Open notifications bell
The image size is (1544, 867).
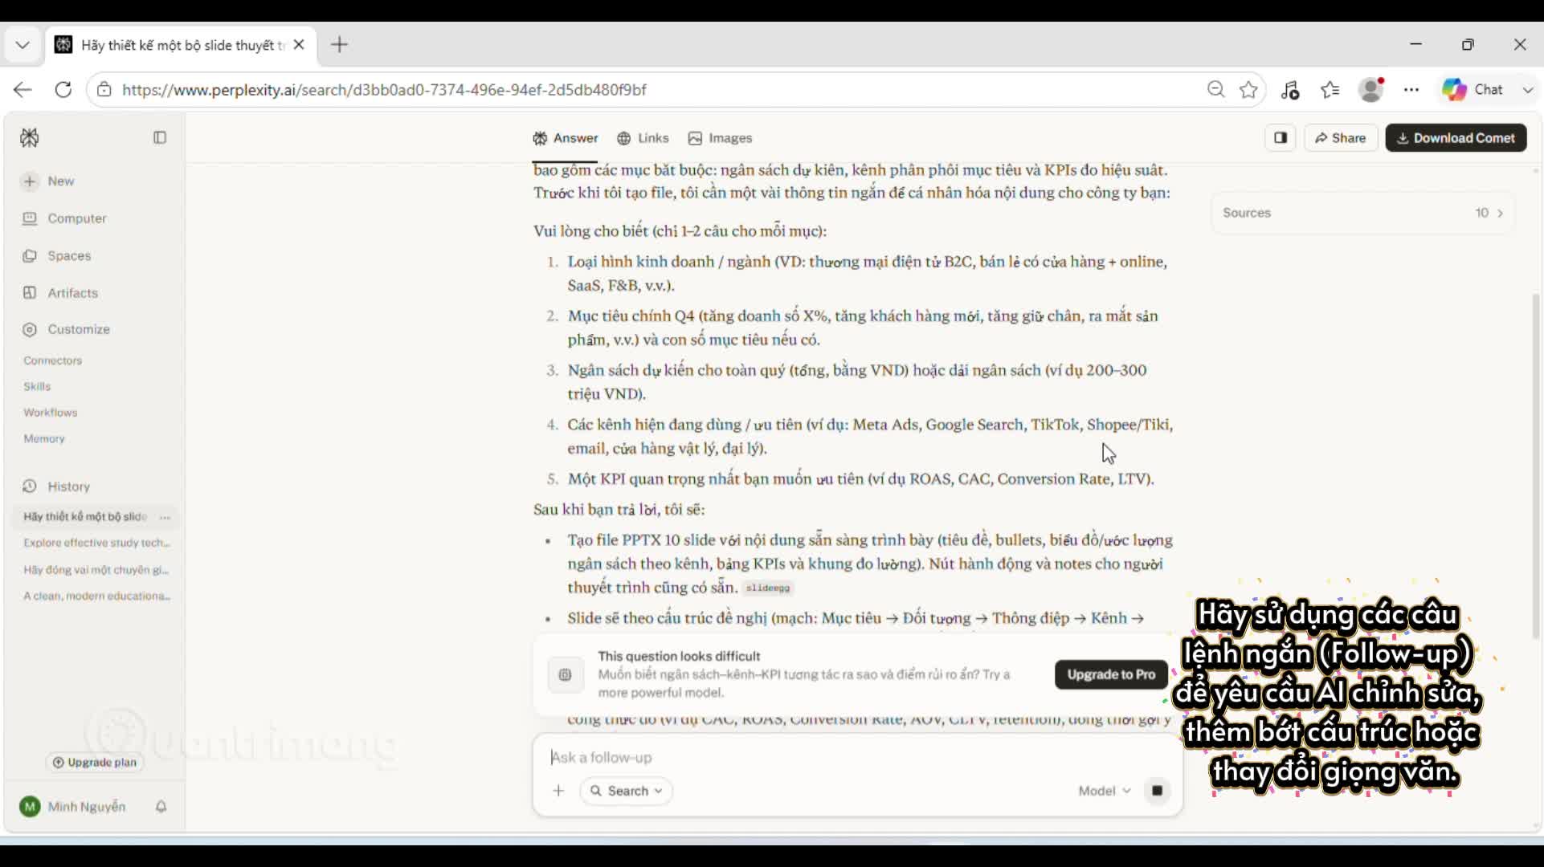point(161,807)
